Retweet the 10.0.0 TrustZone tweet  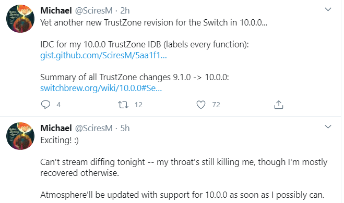coord(123,105)
